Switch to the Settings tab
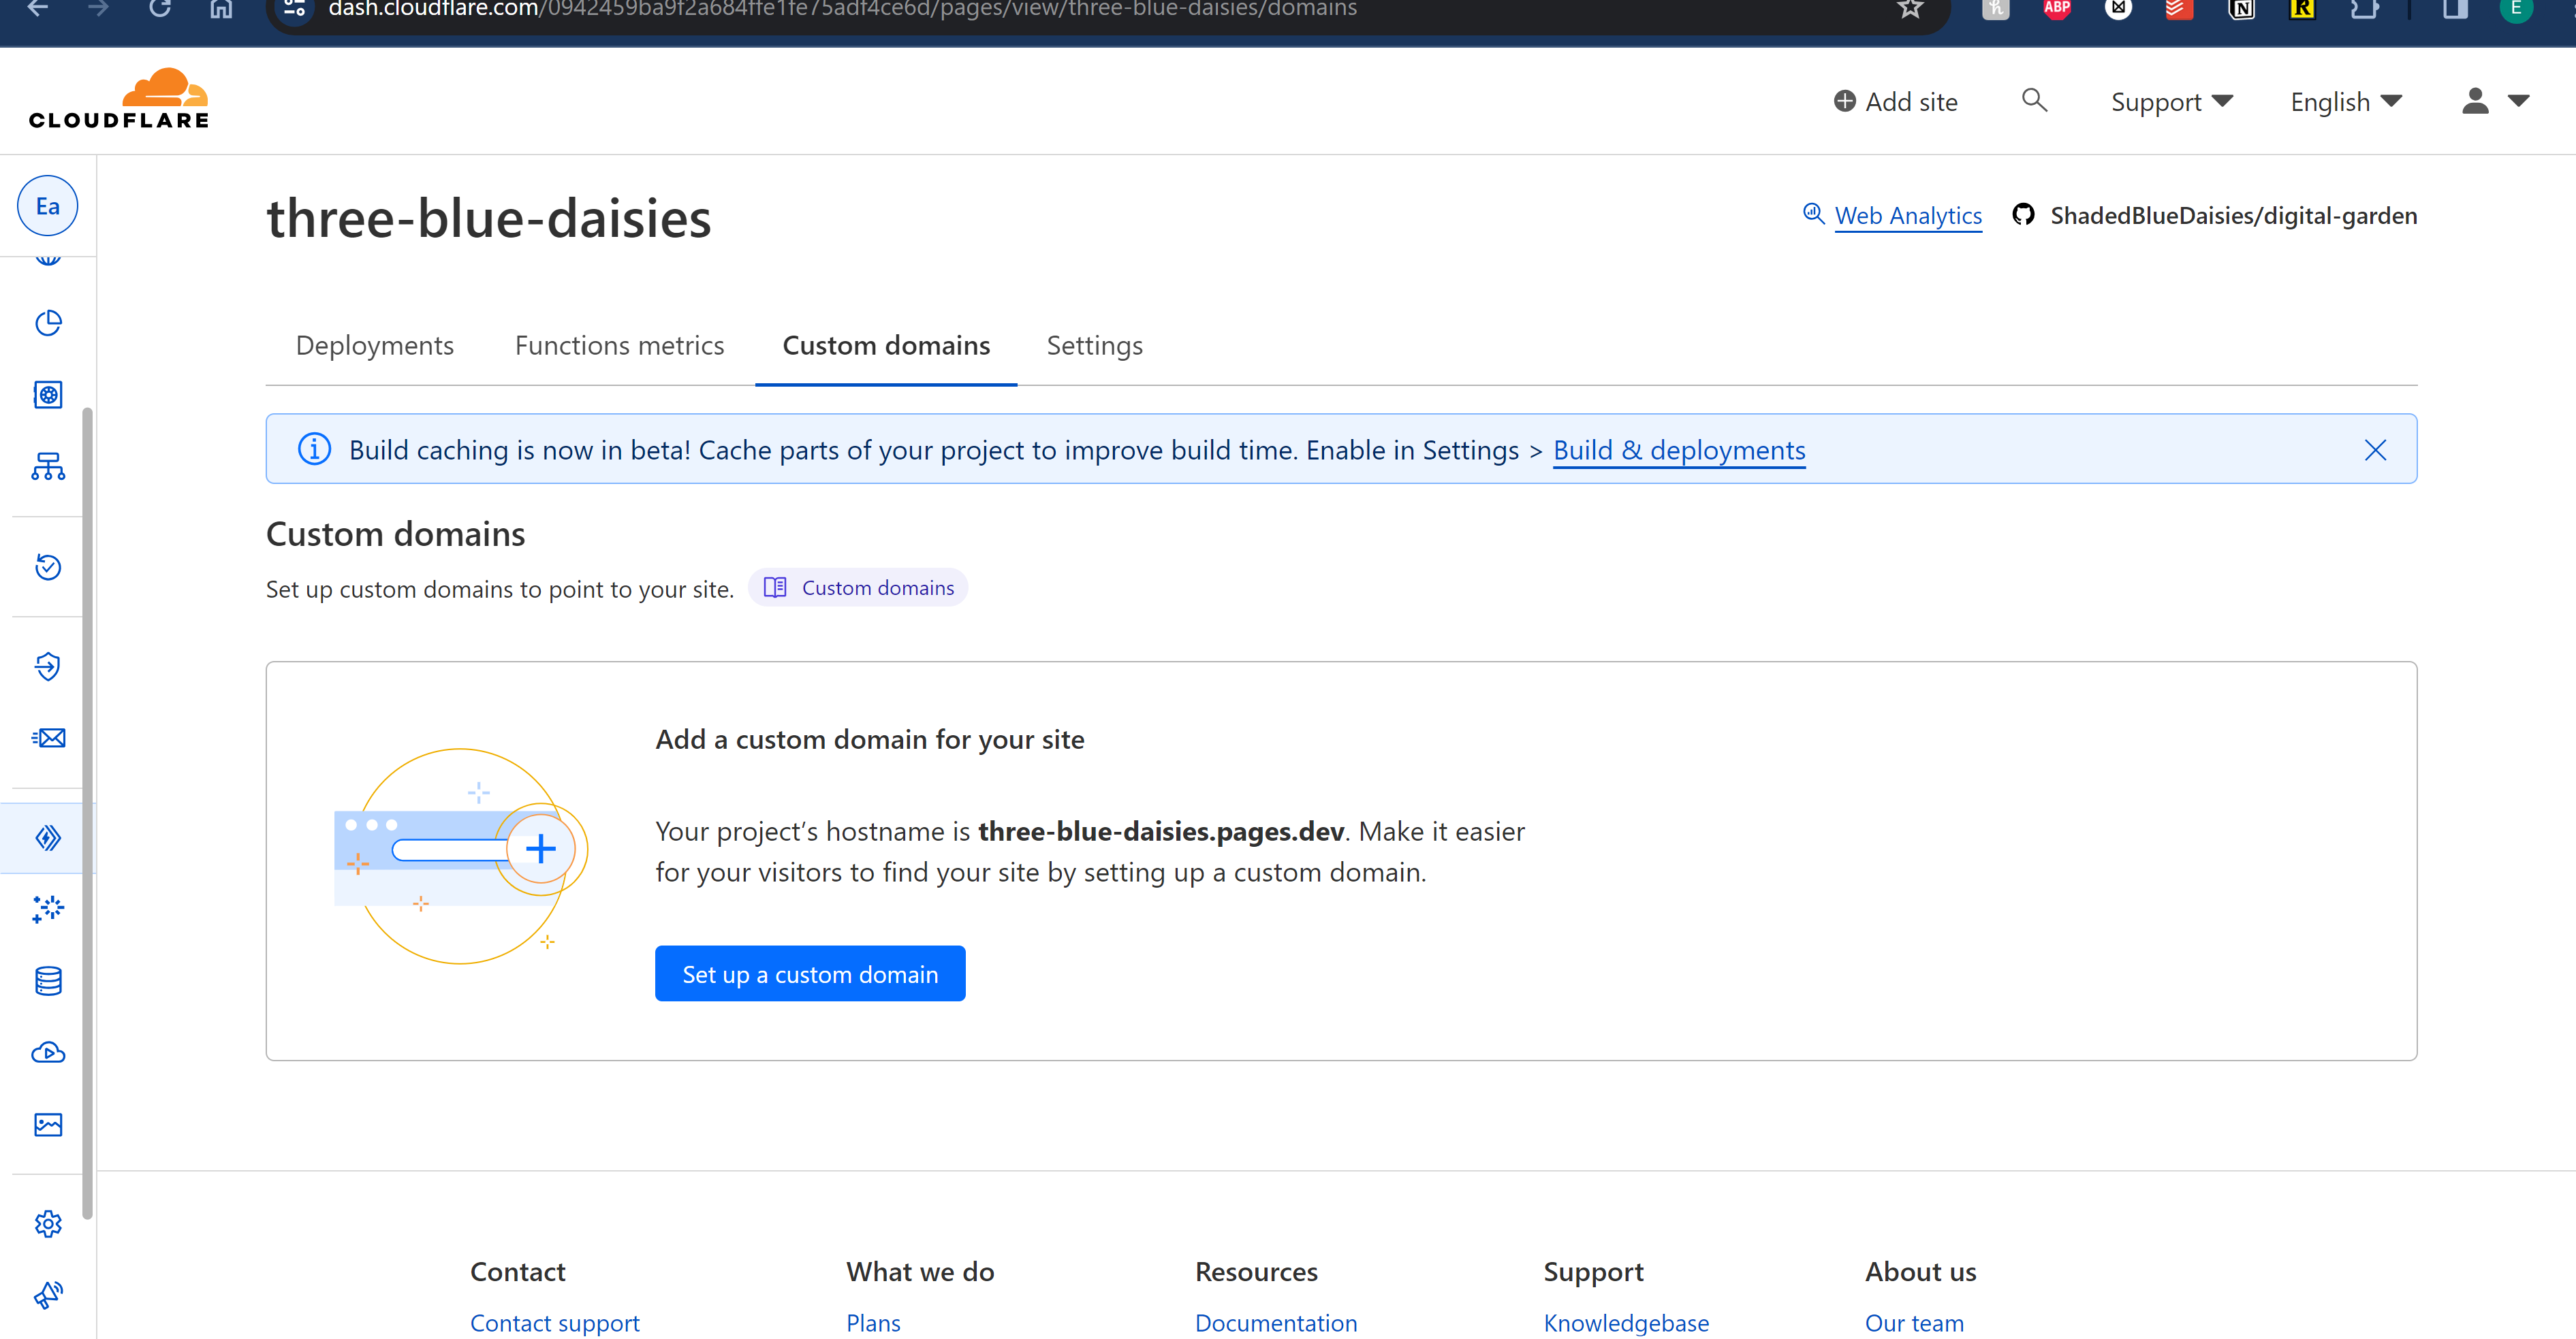Viewport: 2576px width, 1339px height. coord(1094,346)
